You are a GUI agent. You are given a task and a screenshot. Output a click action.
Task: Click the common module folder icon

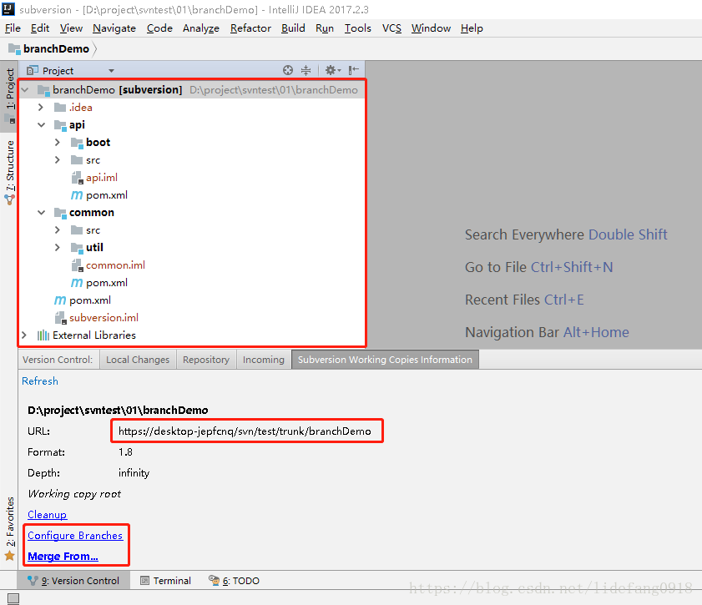click(x=60, y=213)
